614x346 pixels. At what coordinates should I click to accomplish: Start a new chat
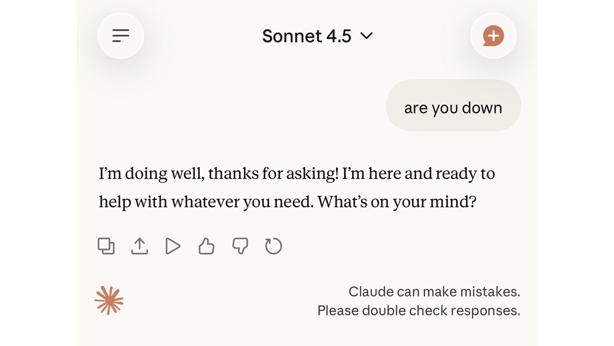point(493,36)
